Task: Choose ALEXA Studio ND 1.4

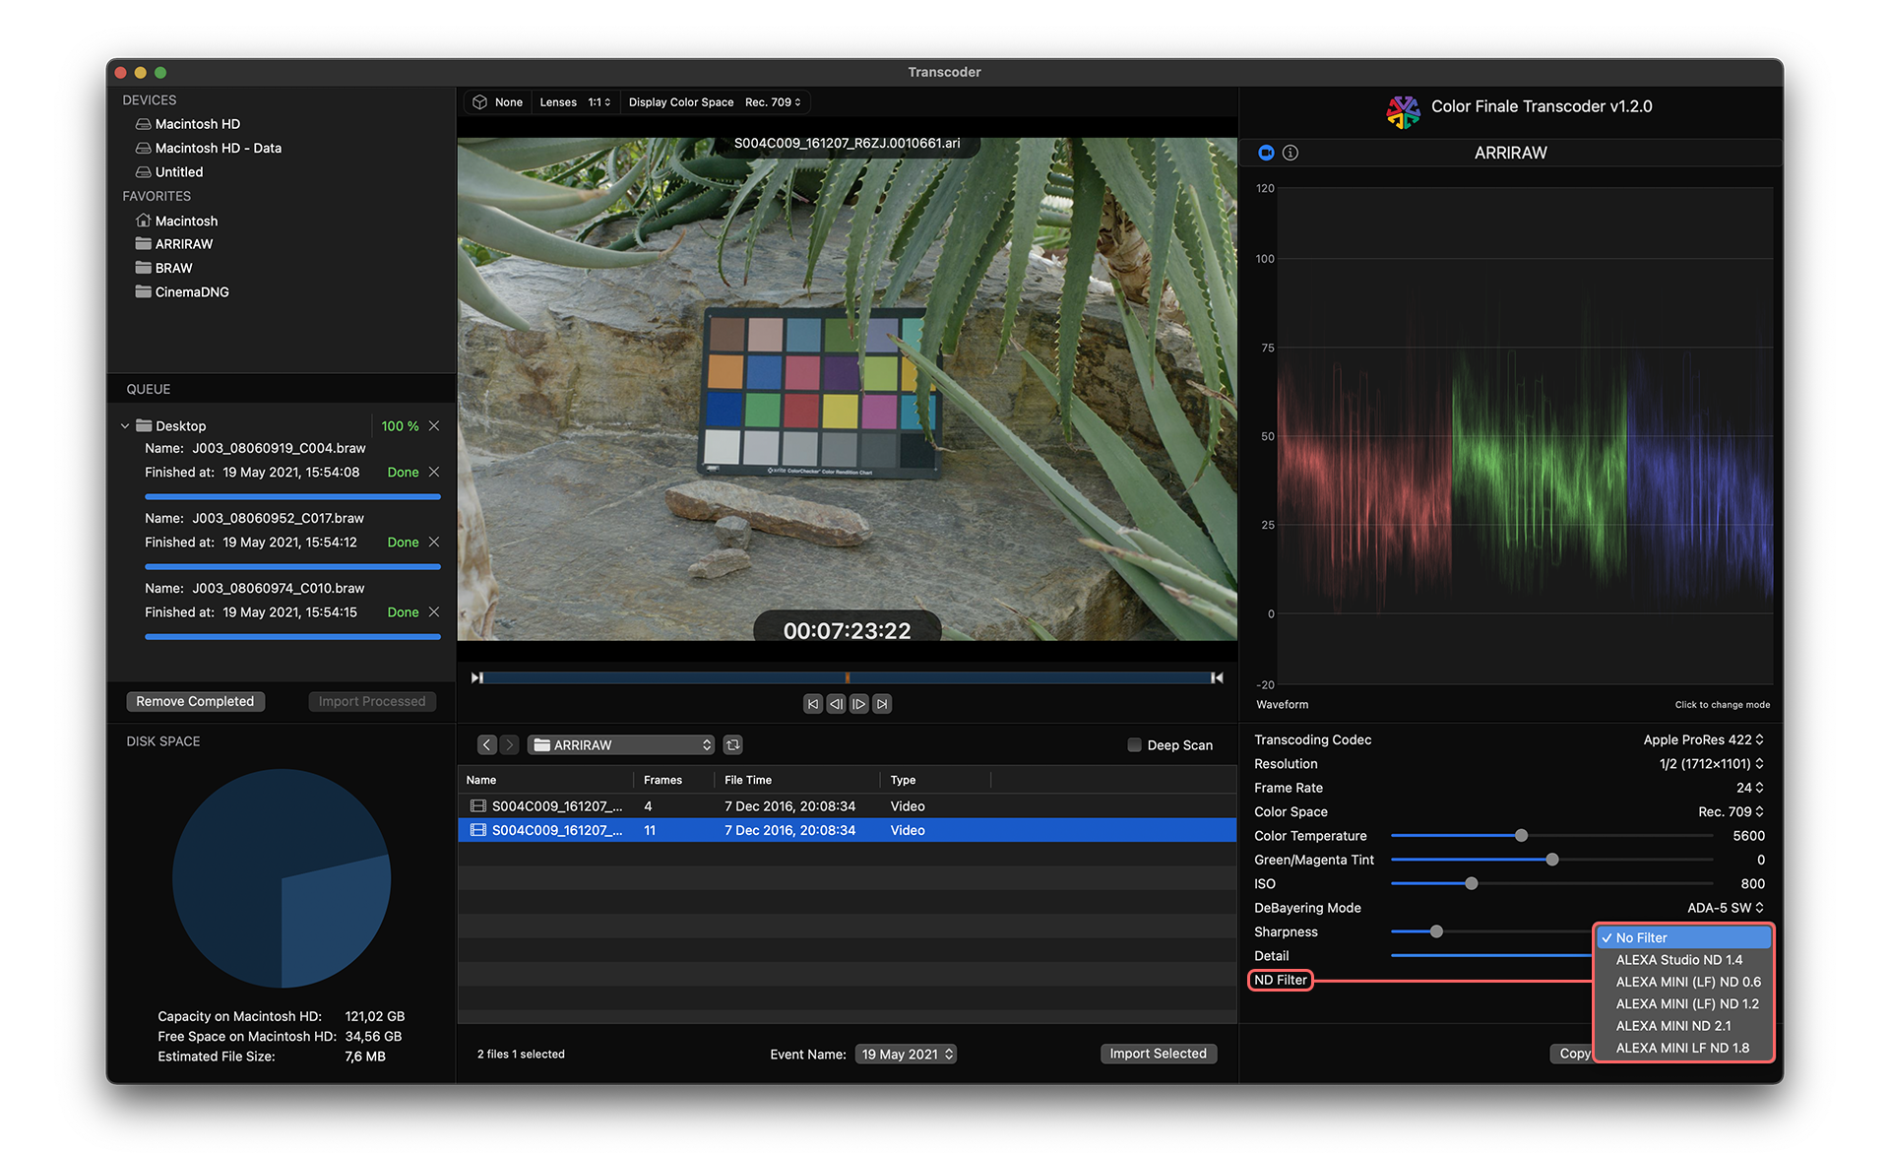Action: coord(1683,960)
